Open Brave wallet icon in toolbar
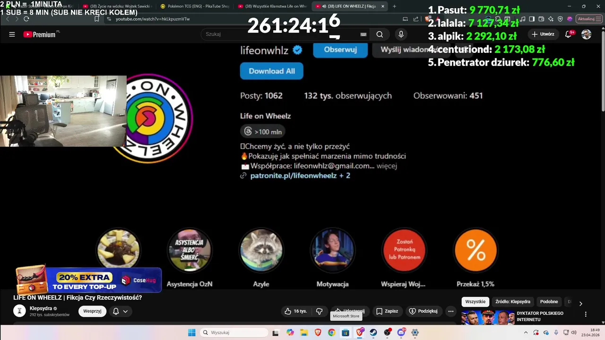Image resolution: width=605 pixels, height=340 pixels. pos(541,19)
